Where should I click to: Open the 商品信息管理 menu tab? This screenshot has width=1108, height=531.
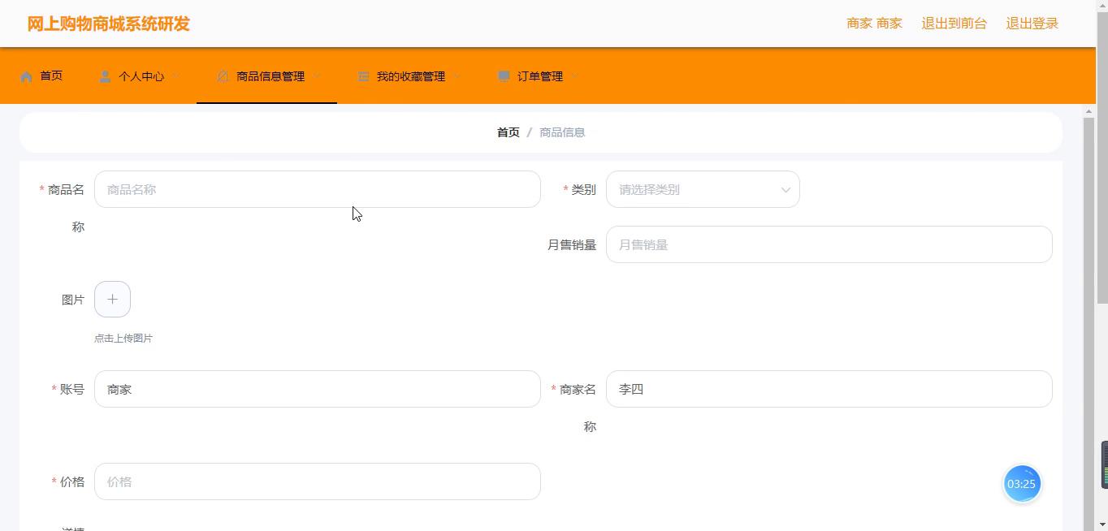coord(270,76)
